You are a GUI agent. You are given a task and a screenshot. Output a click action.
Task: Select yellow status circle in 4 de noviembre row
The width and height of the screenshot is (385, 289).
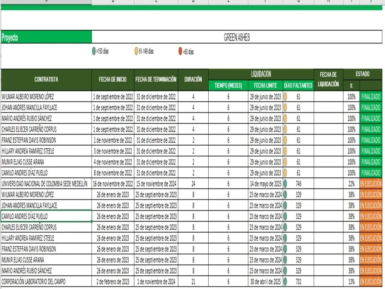coord(285,162)
